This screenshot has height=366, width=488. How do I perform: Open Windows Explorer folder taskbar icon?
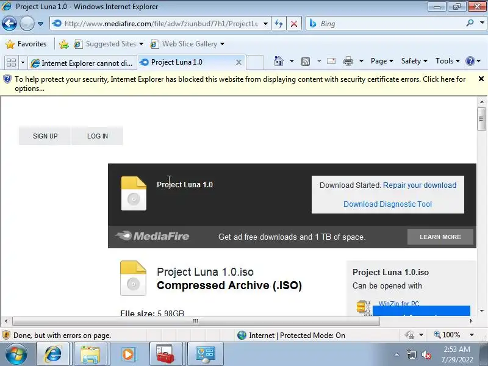click(x=90, y=354)
